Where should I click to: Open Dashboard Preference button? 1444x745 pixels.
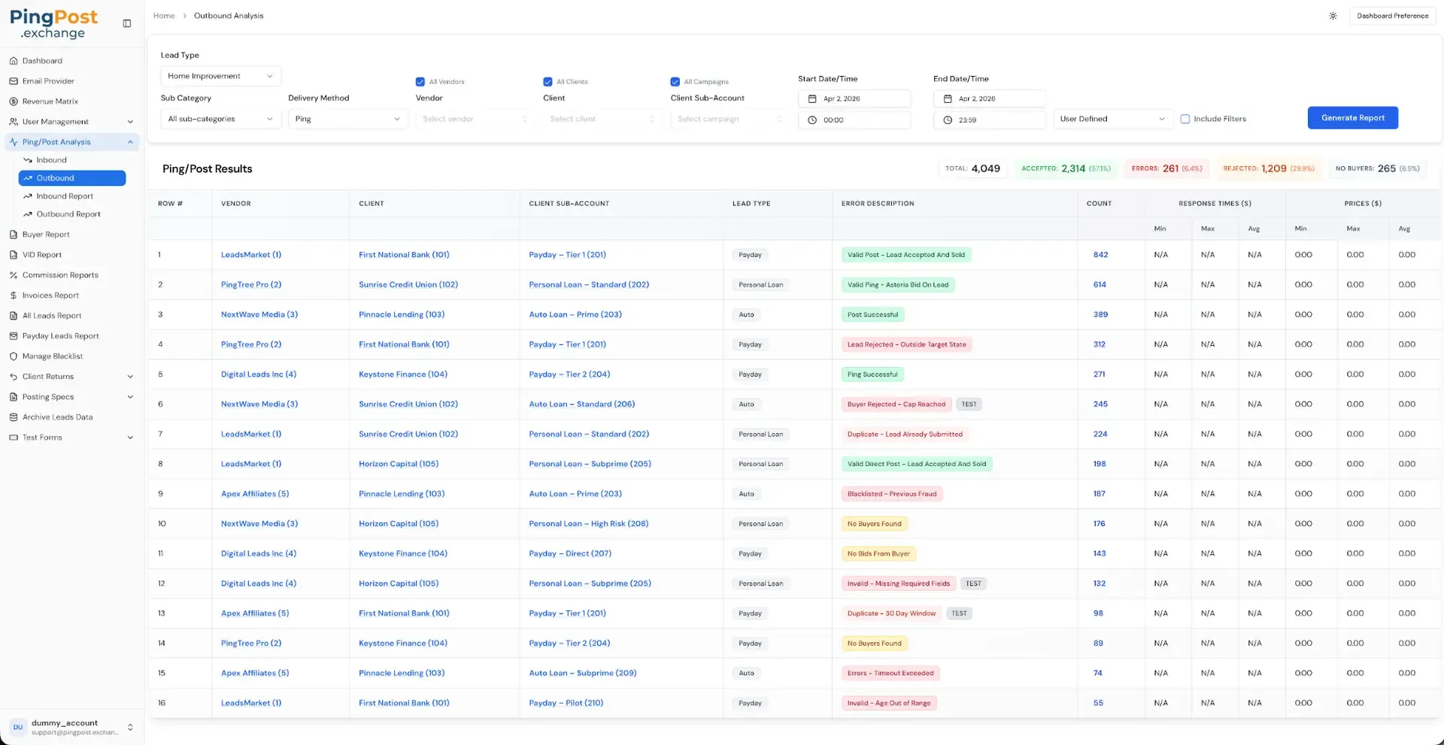[1392, 16]
